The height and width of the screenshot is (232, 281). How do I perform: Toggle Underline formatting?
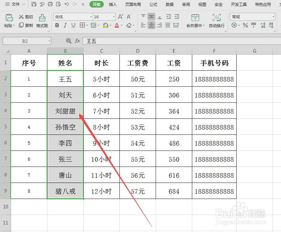(73, 25)
